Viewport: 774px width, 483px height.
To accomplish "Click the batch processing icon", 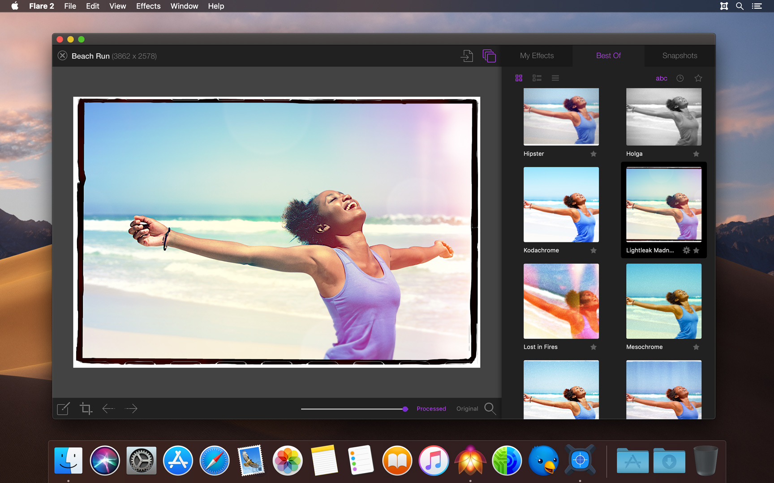I will (489, 56).
